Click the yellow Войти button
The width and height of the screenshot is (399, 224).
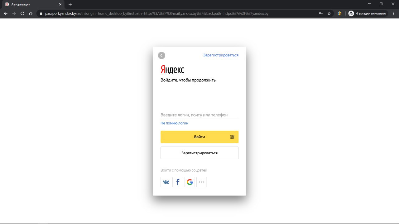[199, 137]
